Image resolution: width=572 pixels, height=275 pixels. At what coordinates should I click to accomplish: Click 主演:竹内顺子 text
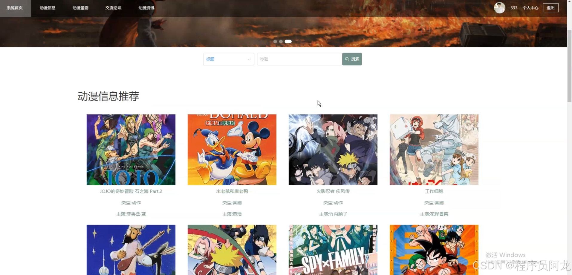[x=333, y=214]
